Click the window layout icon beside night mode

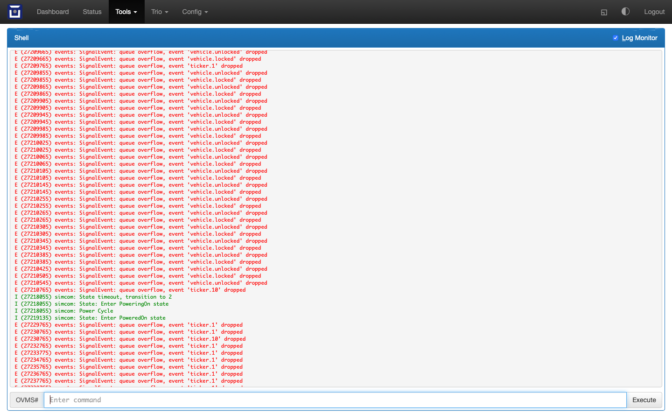pos(604,12)
